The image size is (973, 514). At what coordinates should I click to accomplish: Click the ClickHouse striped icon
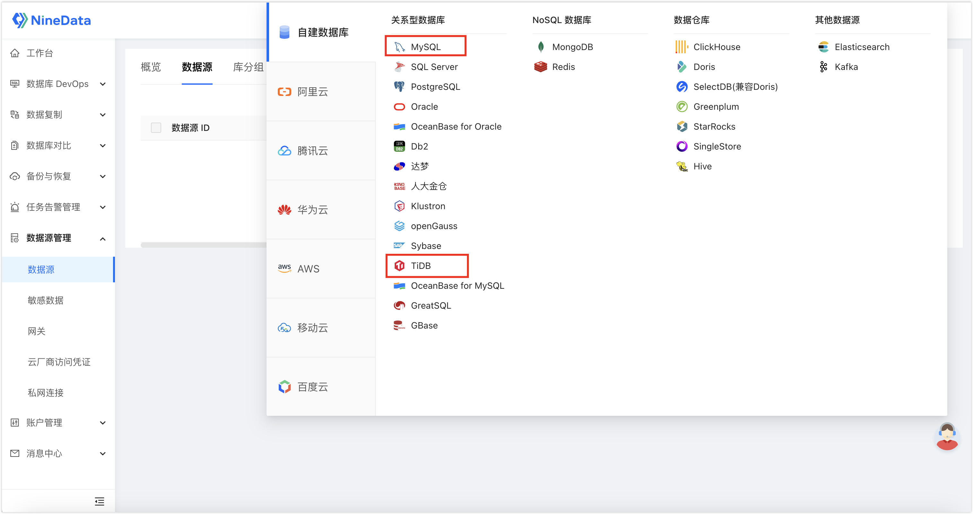[x=682, y=47]
